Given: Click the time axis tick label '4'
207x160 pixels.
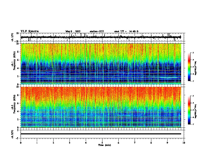Looking at the screenshot, I should click(86, 143).
